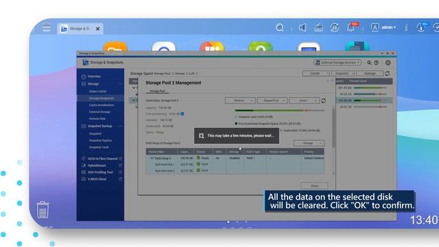
Task: Open Remote Disk in the sidebar
Action: point(97,119)
